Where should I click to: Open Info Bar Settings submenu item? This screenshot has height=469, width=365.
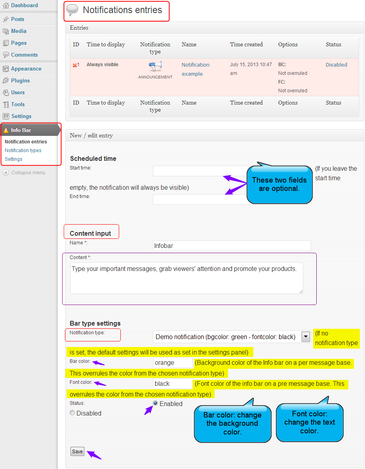click(13, 159)
